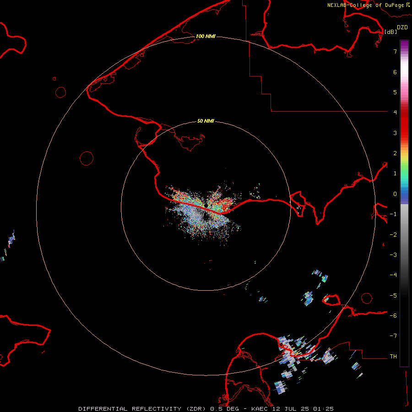Click the -6 value on color scale
The width and height of the screenshot is (412, 412).
pyautogui.click(x=393, y=316)
